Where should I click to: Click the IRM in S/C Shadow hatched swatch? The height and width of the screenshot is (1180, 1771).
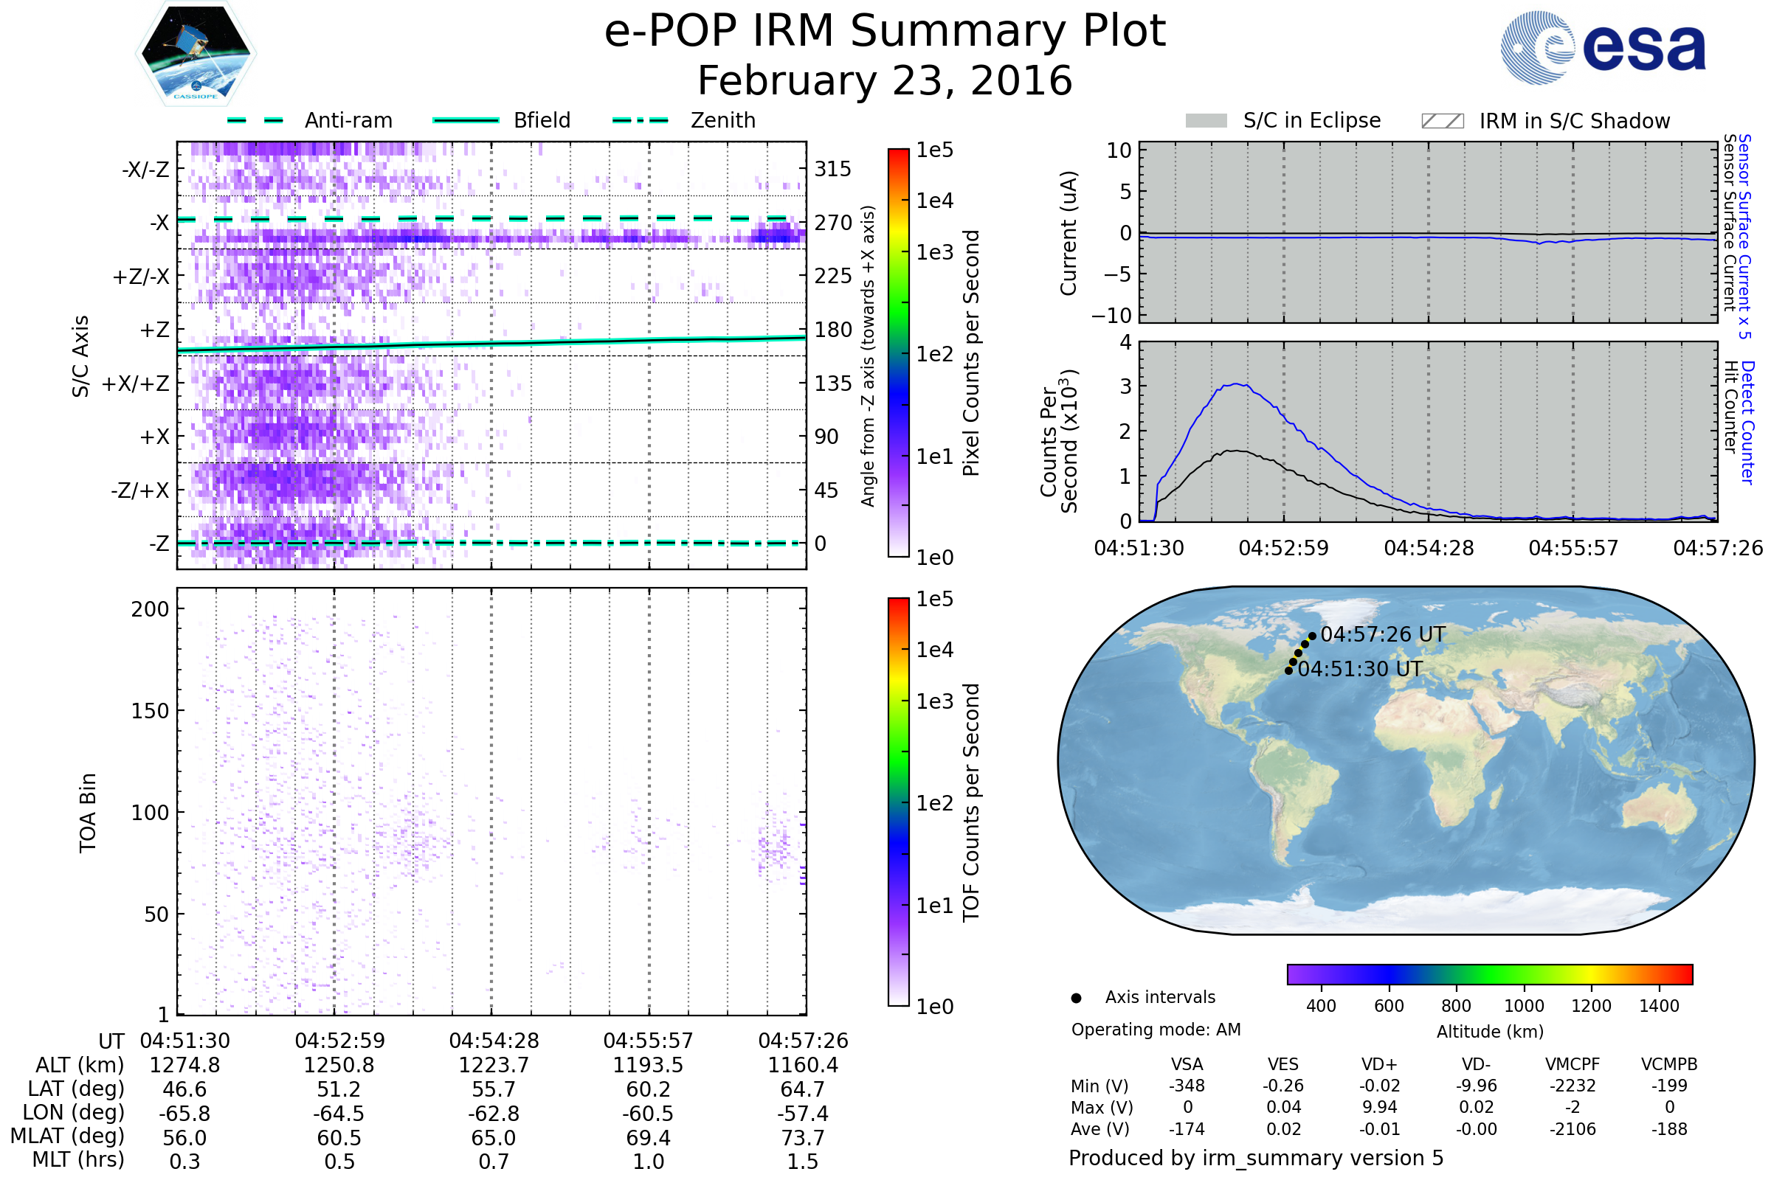click(1442, 121)
